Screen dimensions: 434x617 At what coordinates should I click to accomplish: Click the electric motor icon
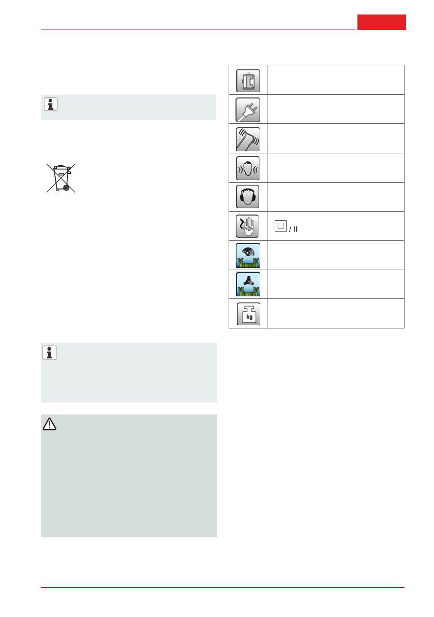(x=248, y=80)
